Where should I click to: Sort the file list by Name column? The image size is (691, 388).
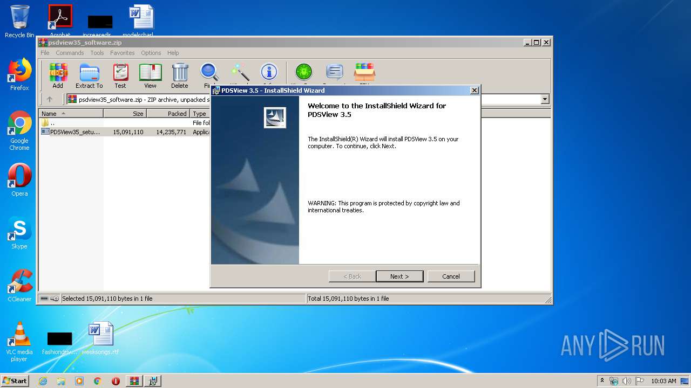coord(71,114)
